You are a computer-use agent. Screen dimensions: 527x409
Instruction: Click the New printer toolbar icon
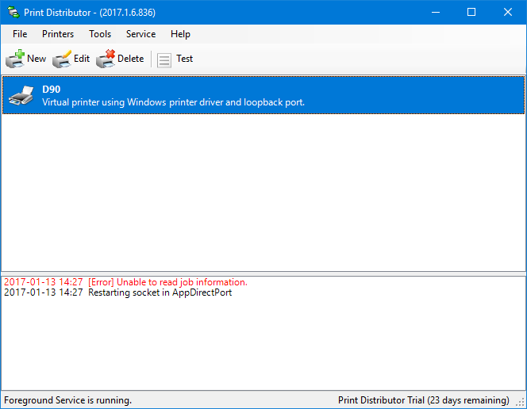15,59
